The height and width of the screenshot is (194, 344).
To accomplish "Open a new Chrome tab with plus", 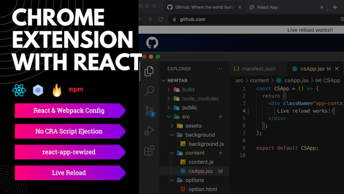I will tap(335, 7).
